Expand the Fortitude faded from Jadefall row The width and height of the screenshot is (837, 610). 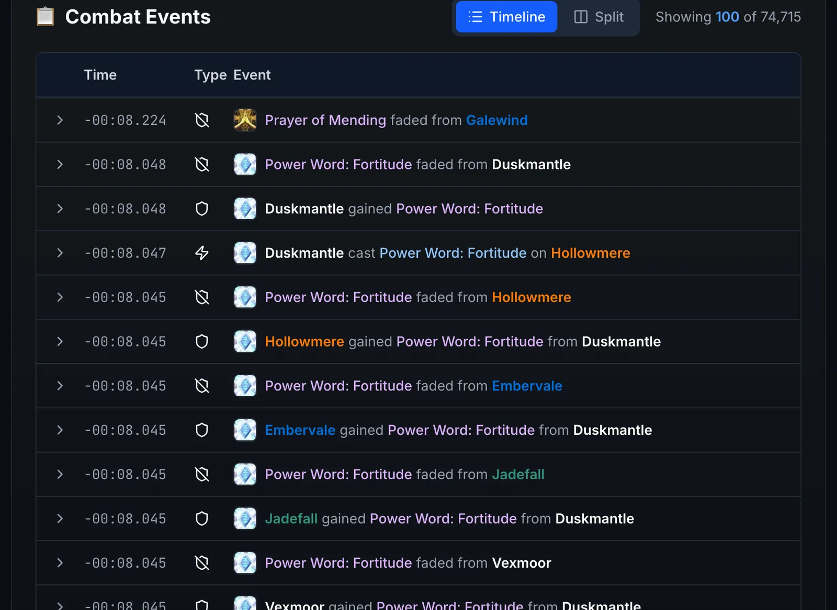(x=60, y=474)
